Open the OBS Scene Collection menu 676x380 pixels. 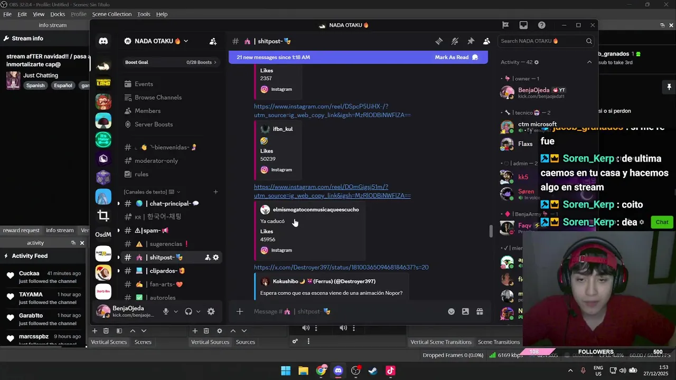[x=112, y=14]
